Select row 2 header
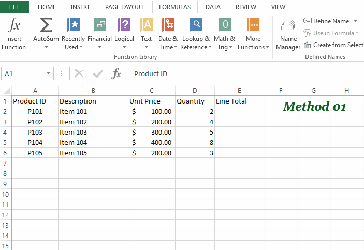 pyautogui.click(x=5, y=112)
